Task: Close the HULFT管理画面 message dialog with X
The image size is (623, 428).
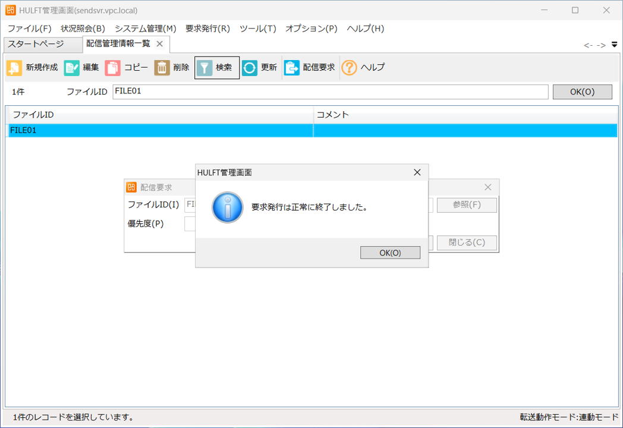Action: [417, 172]
